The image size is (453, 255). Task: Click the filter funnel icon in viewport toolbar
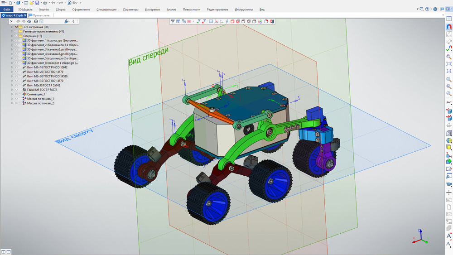click(x=173, y=21)
